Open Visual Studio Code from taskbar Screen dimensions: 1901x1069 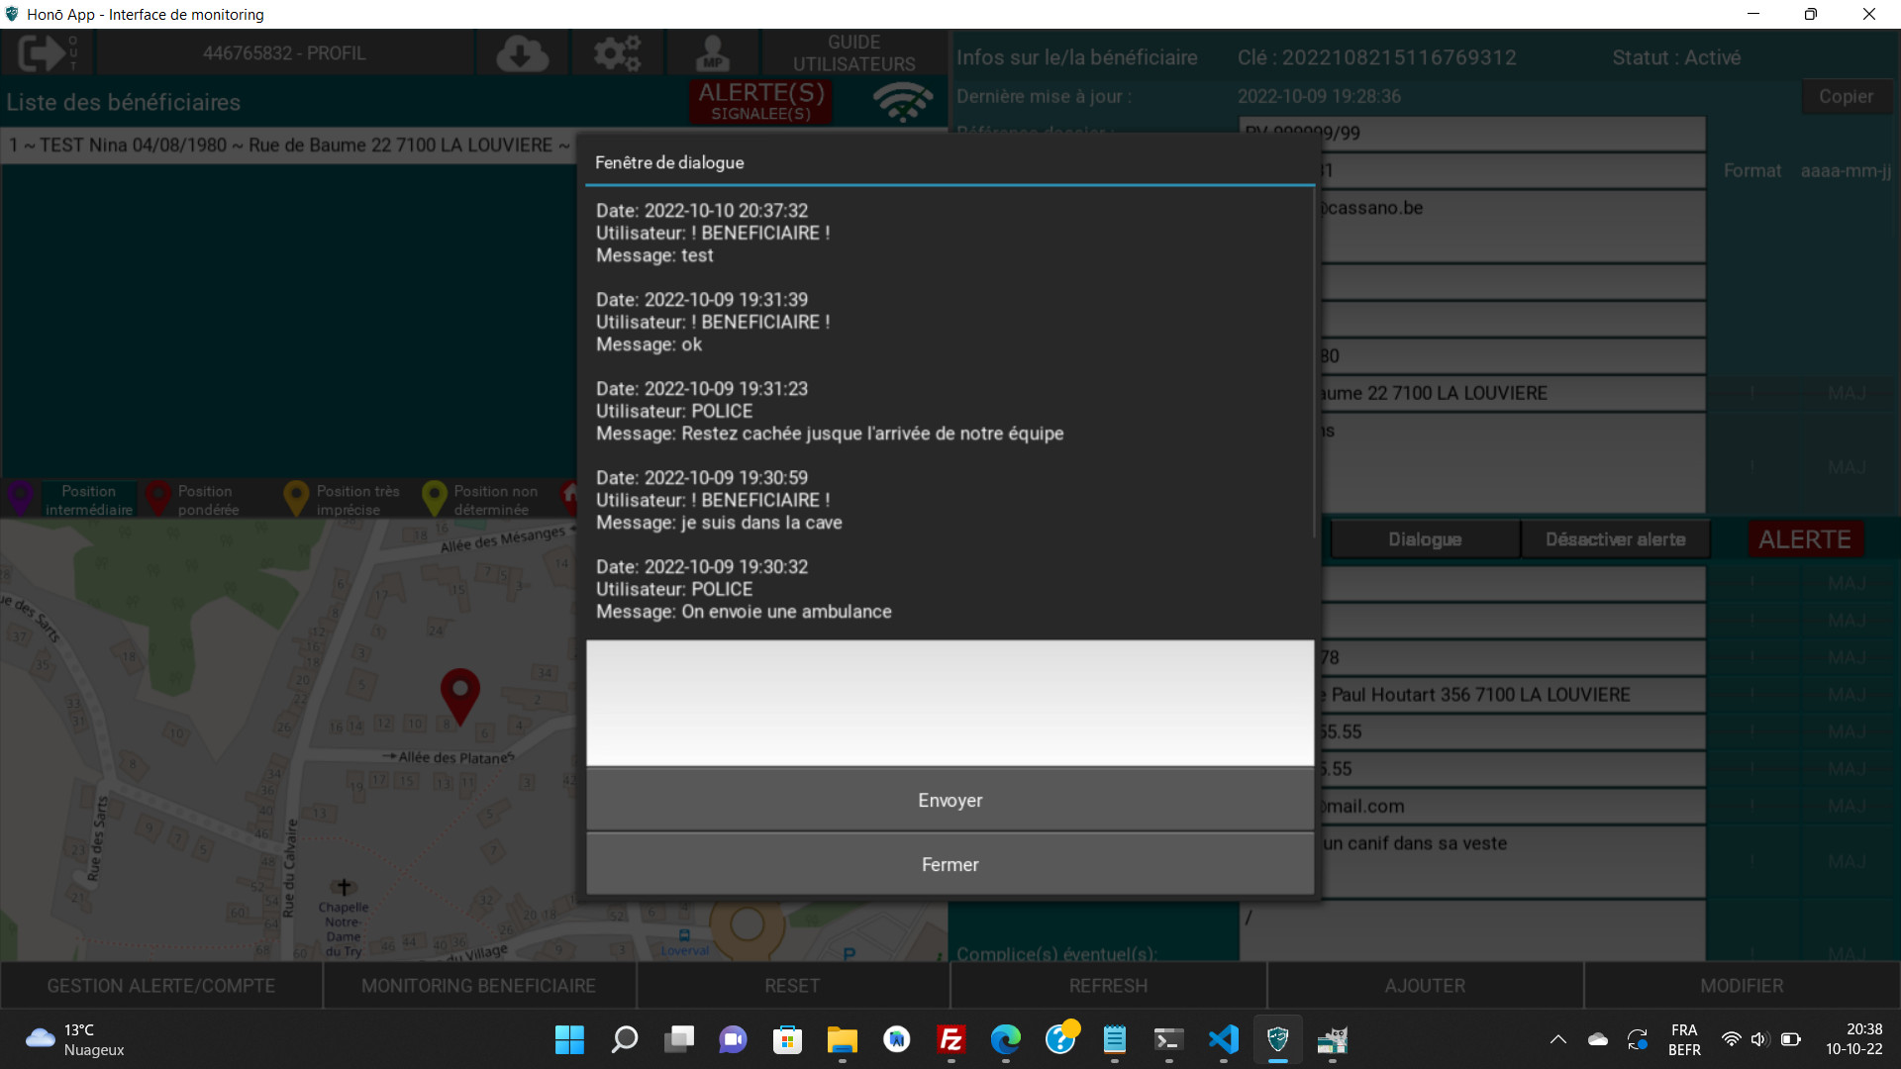pos(1224,1039)
